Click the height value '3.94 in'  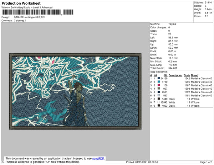209,9
